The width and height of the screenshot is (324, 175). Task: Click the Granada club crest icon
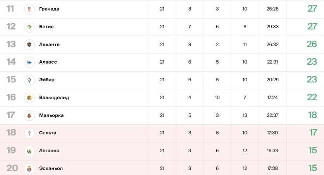[29, 9]
